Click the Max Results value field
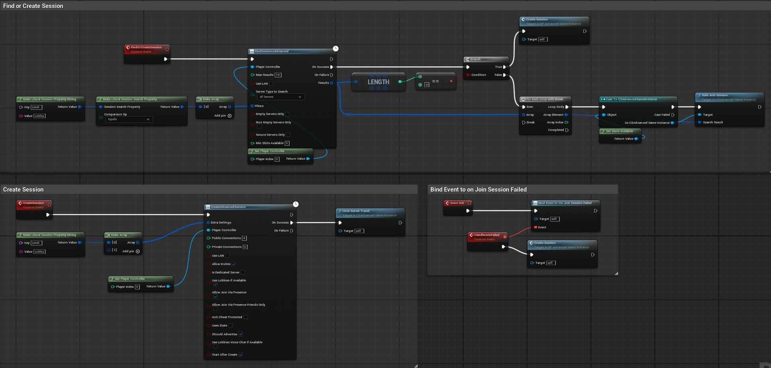This screenshot has width=771, height=368. [278, 75]
